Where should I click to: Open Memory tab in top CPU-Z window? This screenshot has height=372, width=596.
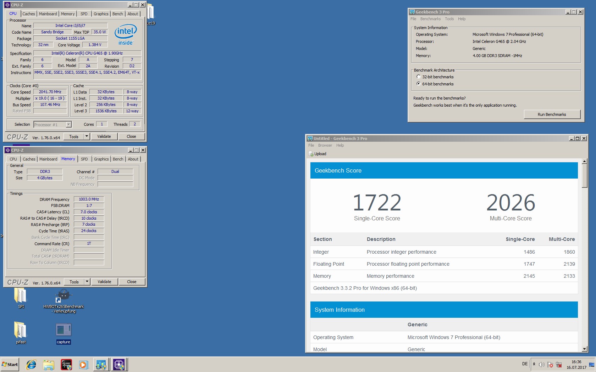(x=68, y=14)
